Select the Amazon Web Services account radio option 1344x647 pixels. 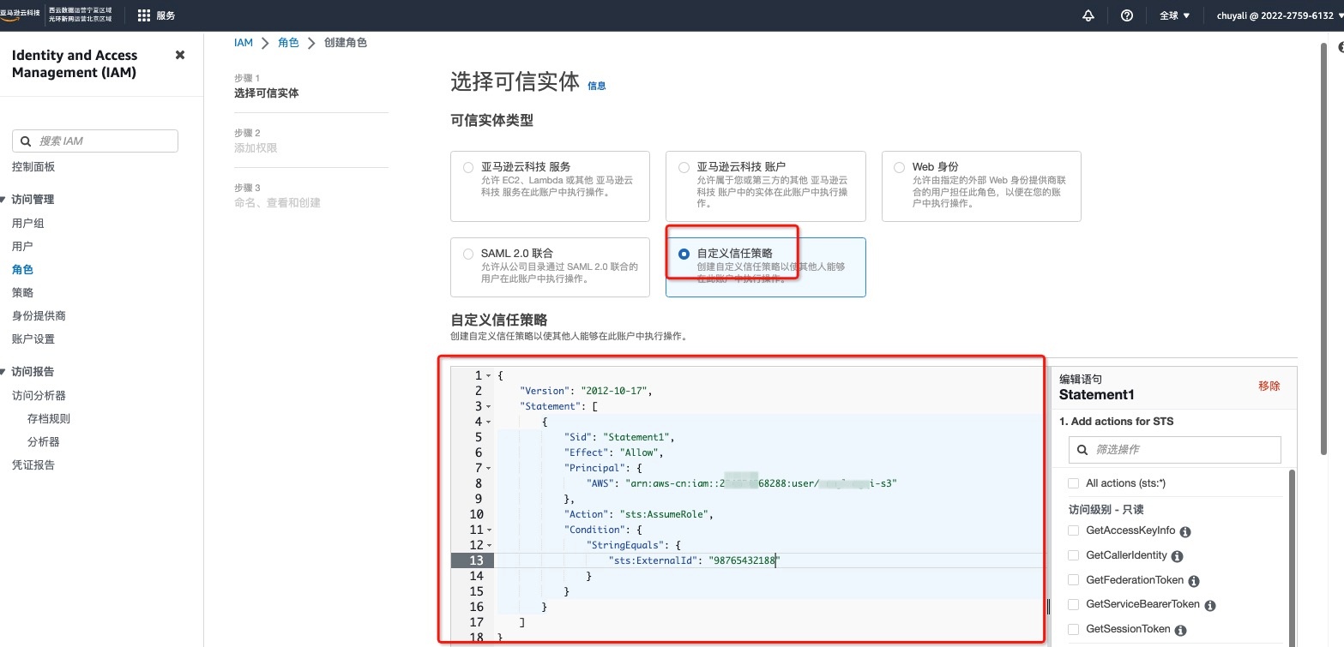coord(684,167)
